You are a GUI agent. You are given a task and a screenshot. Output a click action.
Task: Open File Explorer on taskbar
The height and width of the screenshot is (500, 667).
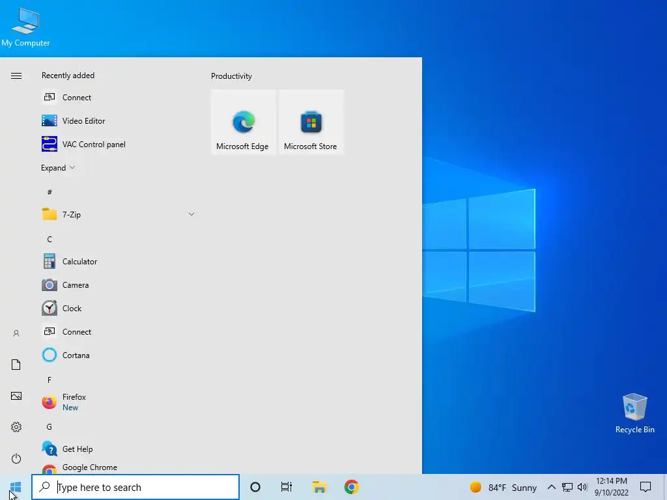pos(319,487)
